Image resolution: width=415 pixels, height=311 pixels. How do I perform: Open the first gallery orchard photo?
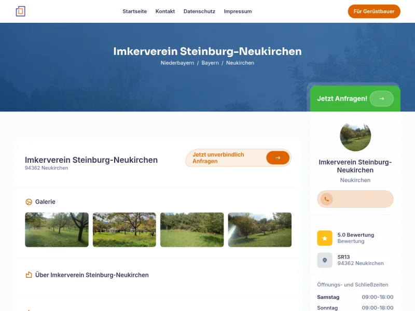click(57, 230)
